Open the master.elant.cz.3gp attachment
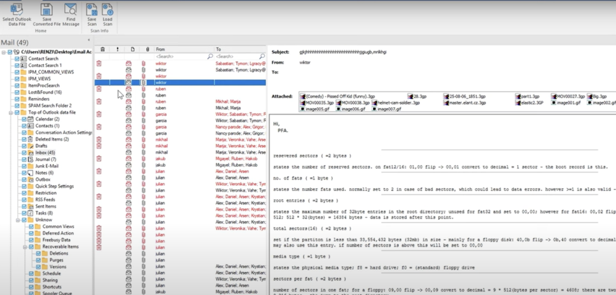616x295 pixels. (x=466, y=103)
